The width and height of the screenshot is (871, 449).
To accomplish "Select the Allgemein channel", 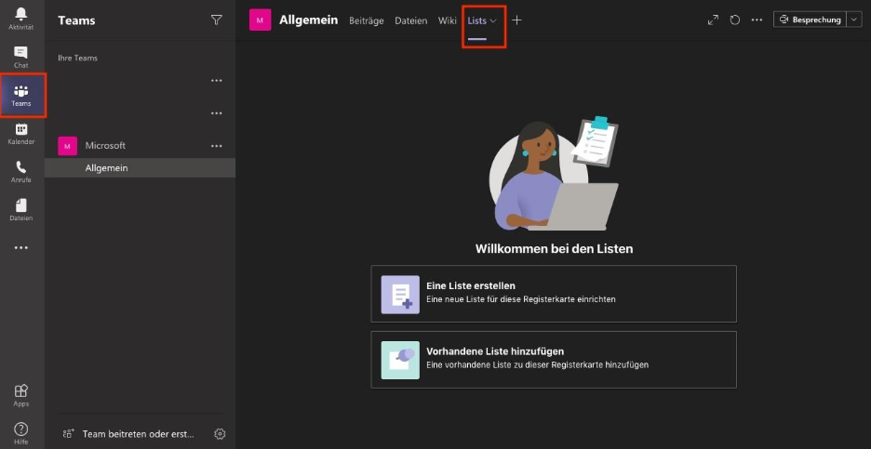I will tap(140, 168).
